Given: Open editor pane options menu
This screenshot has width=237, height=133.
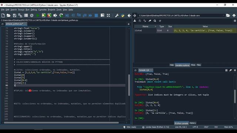Looking at the screenshot, I should coord(128,24).
